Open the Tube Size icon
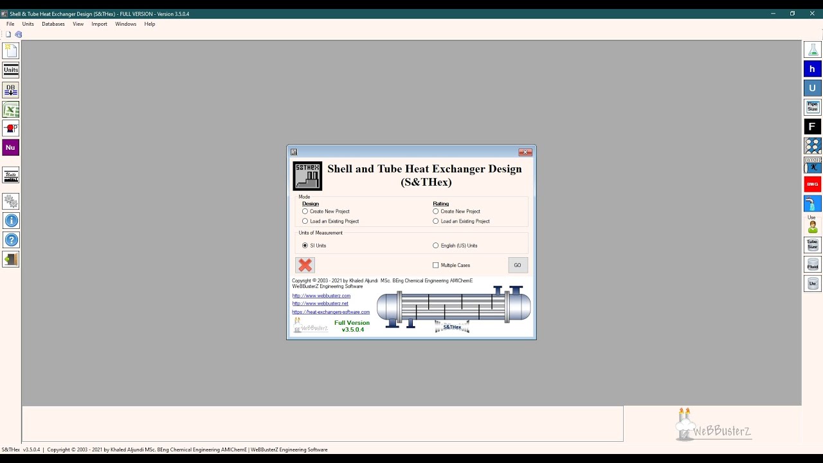823x463 pixels. 813,245
